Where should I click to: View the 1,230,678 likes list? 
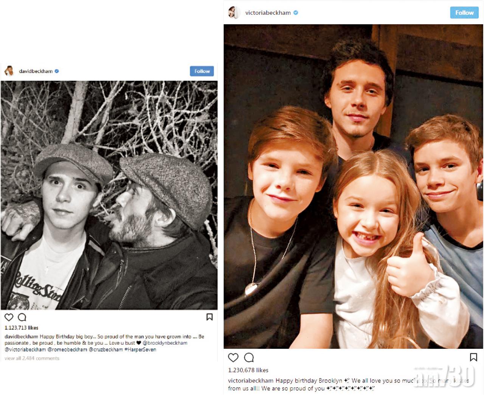[248, 370]
